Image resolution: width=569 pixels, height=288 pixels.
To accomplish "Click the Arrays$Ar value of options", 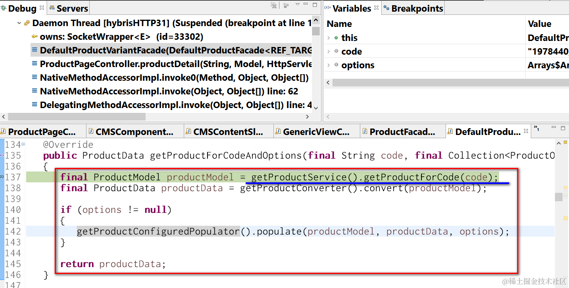I will (548, 65).
